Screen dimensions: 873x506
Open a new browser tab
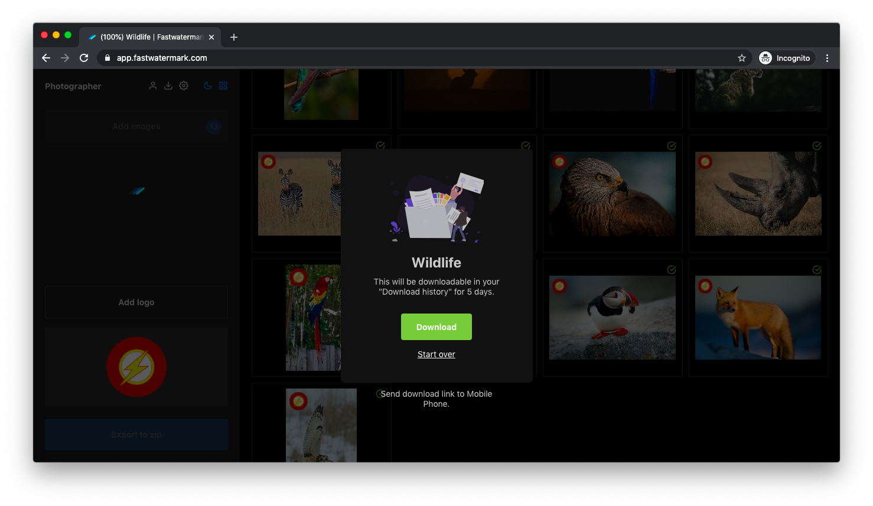234,37
